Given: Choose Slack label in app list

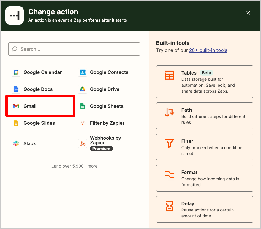Looking at the screenshot, I should pos(30,143).
